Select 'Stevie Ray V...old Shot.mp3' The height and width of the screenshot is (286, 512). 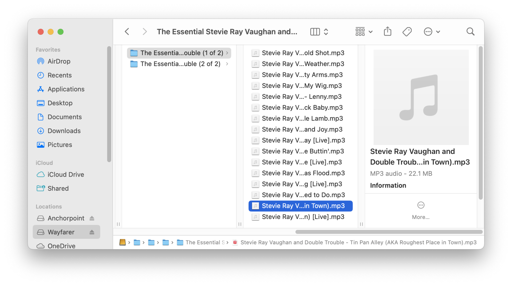tap(301, 53)
